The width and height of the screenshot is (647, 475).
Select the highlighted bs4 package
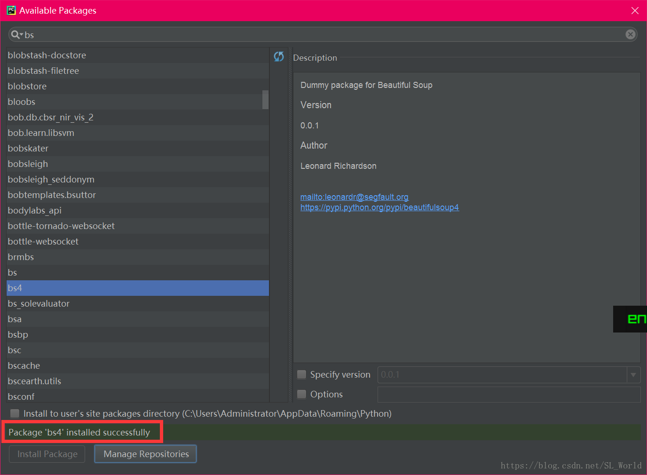tap(138, 288)
